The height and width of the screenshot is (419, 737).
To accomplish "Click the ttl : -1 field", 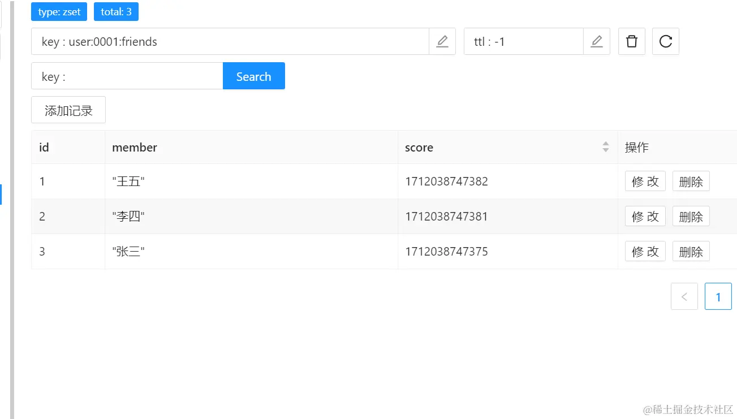I will (524, 41).
